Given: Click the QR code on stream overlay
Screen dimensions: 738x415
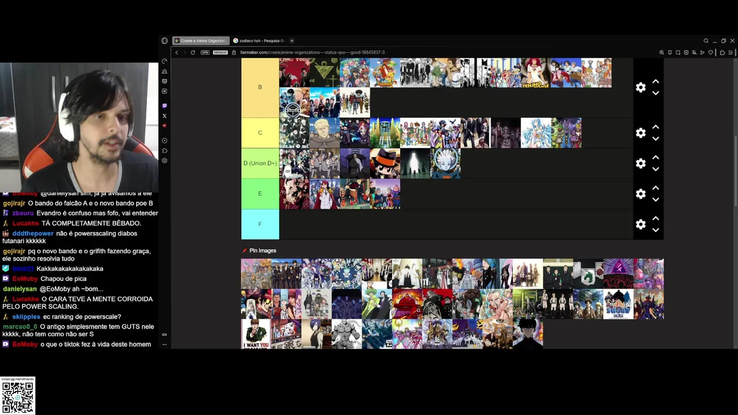Looking at the screenshot, I should coord(18,397).
